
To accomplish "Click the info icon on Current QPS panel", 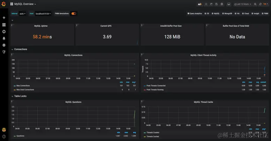I will click(77, 25).
